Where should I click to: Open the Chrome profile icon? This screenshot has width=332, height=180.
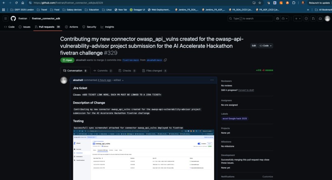click(303, 3)
